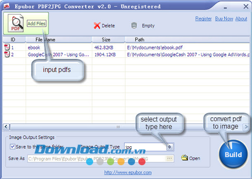Open the About link
Screen dimensions: 252x179
click(x=241, y=19)
